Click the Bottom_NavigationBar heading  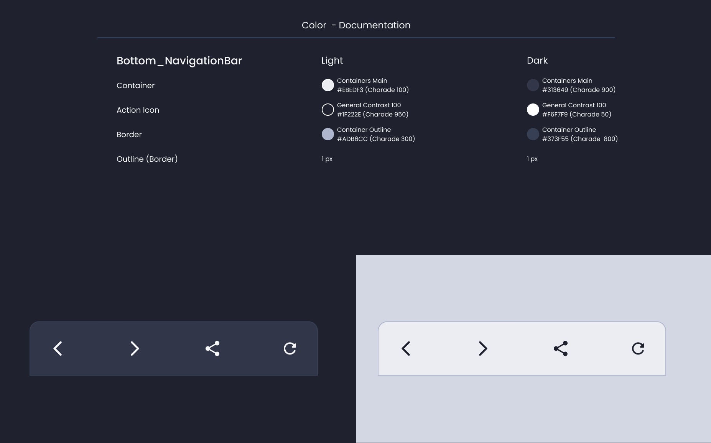[x=179, y=61]
